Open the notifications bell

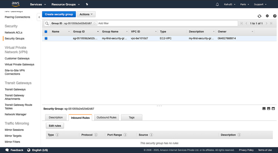click(x=217, y=4)
